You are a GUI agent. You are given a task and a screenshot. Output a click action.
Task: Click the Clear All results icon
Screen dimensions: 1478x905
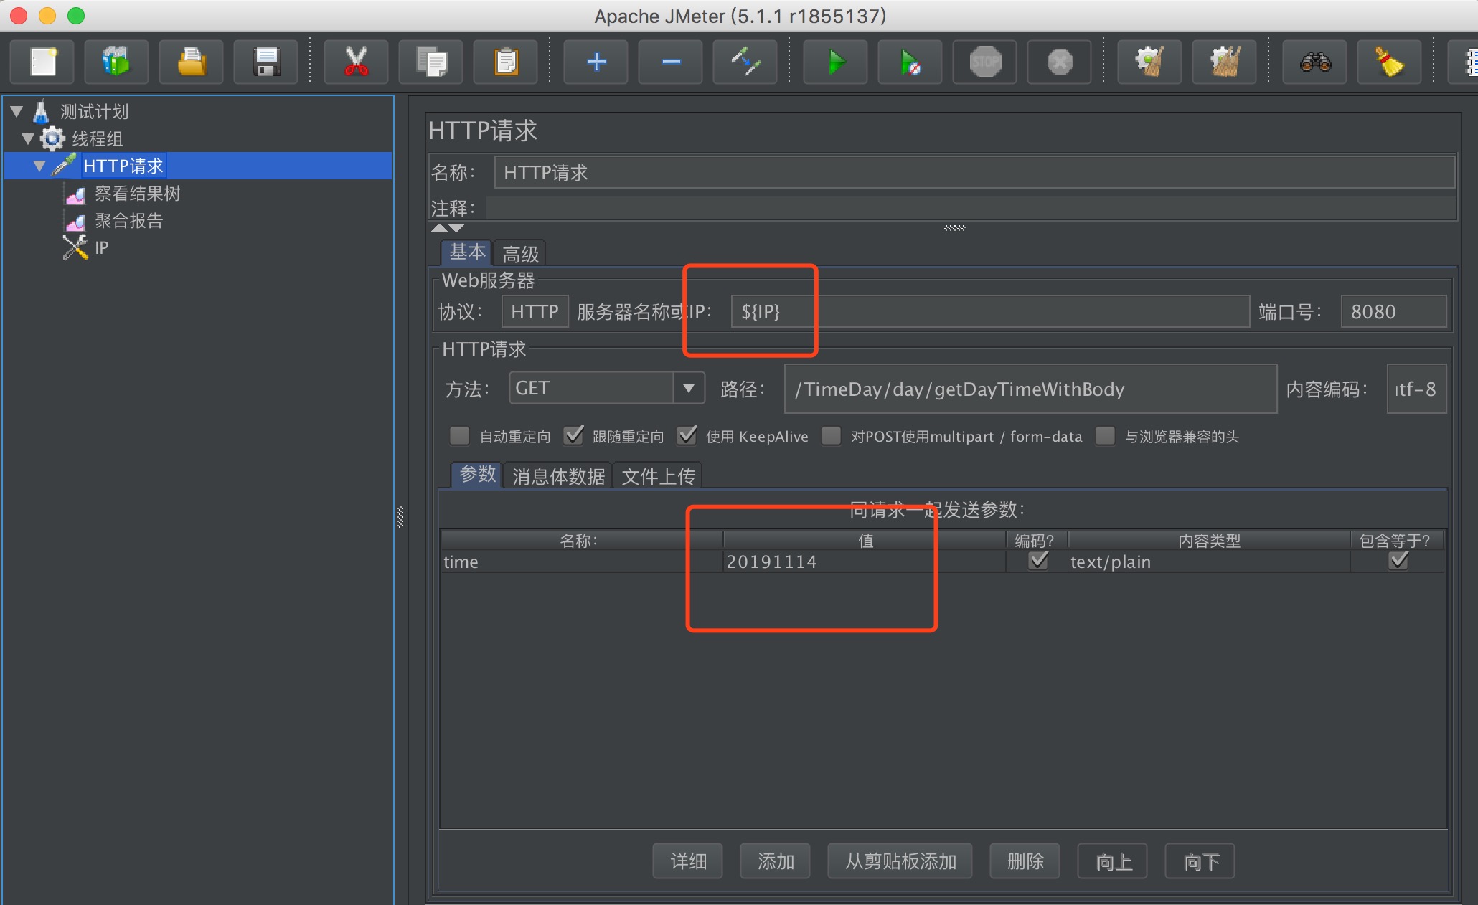tap(1224, 62)
